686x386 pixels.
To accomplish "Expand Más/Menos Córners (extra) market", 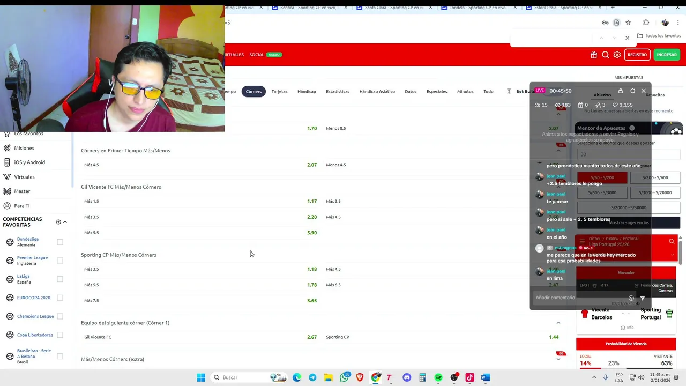I will pos(558,359).
